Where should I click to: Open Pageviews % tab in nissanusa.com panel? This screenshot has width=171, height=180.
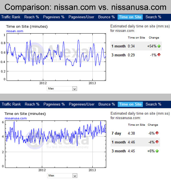click(54, 104)
